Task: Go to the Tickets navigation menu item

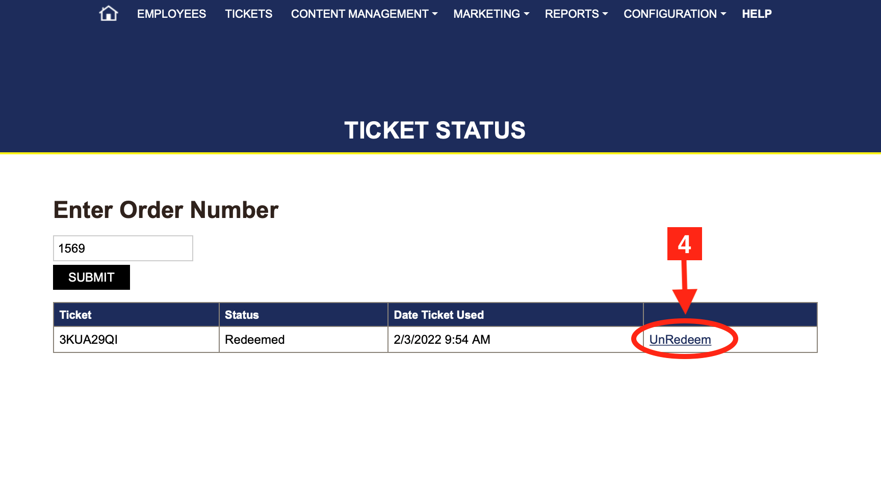Action: coord(249,14)
